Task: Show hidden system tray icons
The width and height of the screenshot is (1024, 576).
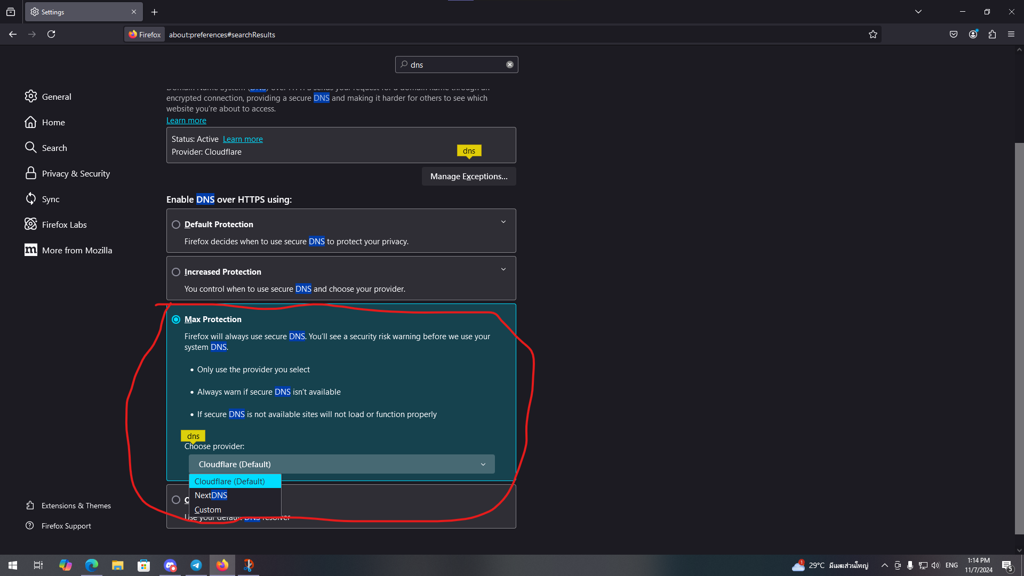Action: 885,565
